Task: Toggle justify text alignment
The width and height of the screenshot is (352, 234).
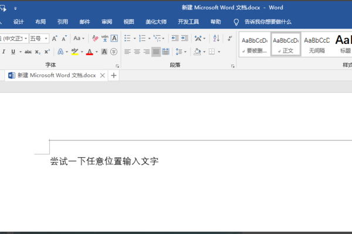Action: (156, 52)
